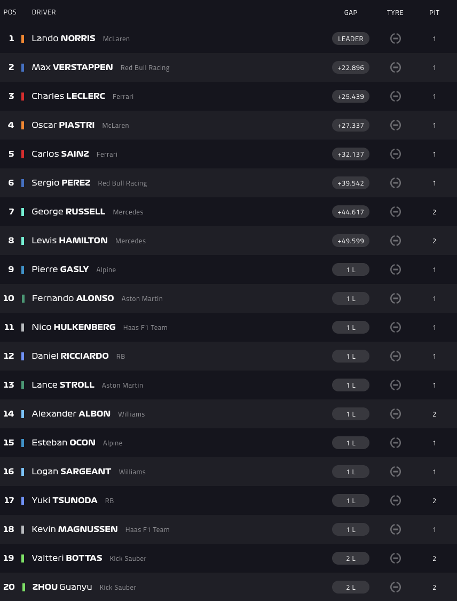Screen dimensions: 457x601
Task: Click McLaren orange team color bar beside Norris
Action: (22, 38)
